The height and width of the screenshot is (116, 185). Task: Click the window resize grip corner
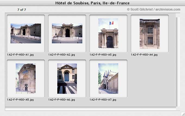183,114
